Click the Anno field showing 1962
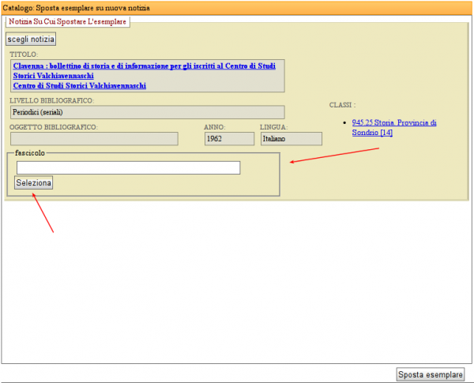474x383 pixels. point(217,139)
